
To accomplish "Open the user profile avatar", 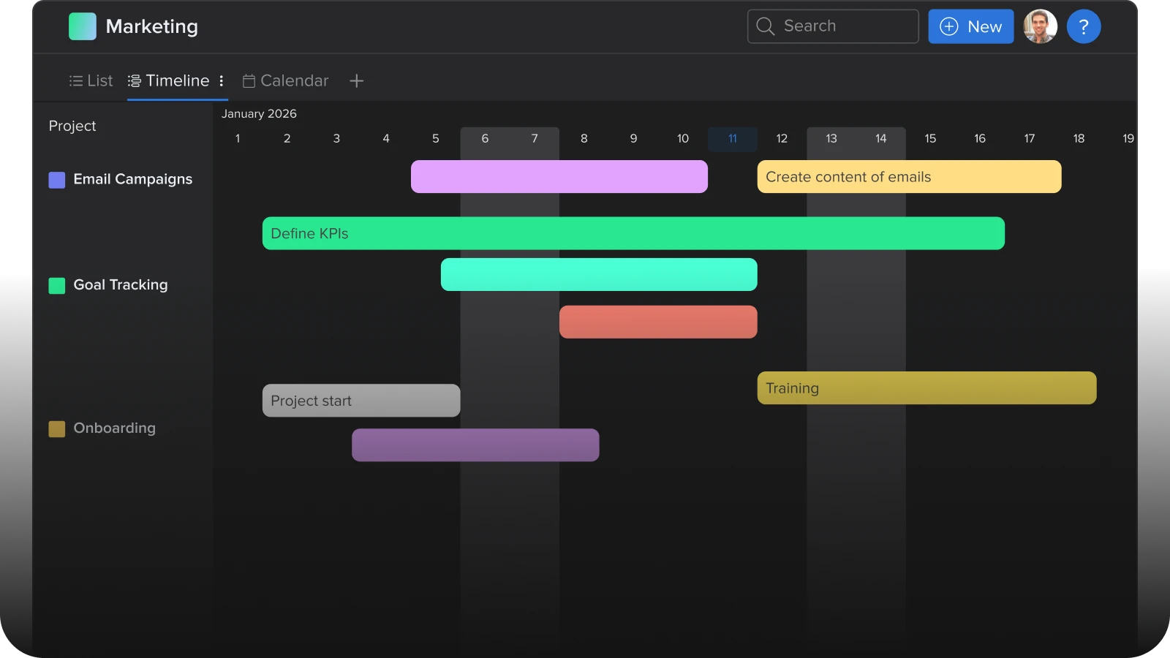I will coord(1040,27).
